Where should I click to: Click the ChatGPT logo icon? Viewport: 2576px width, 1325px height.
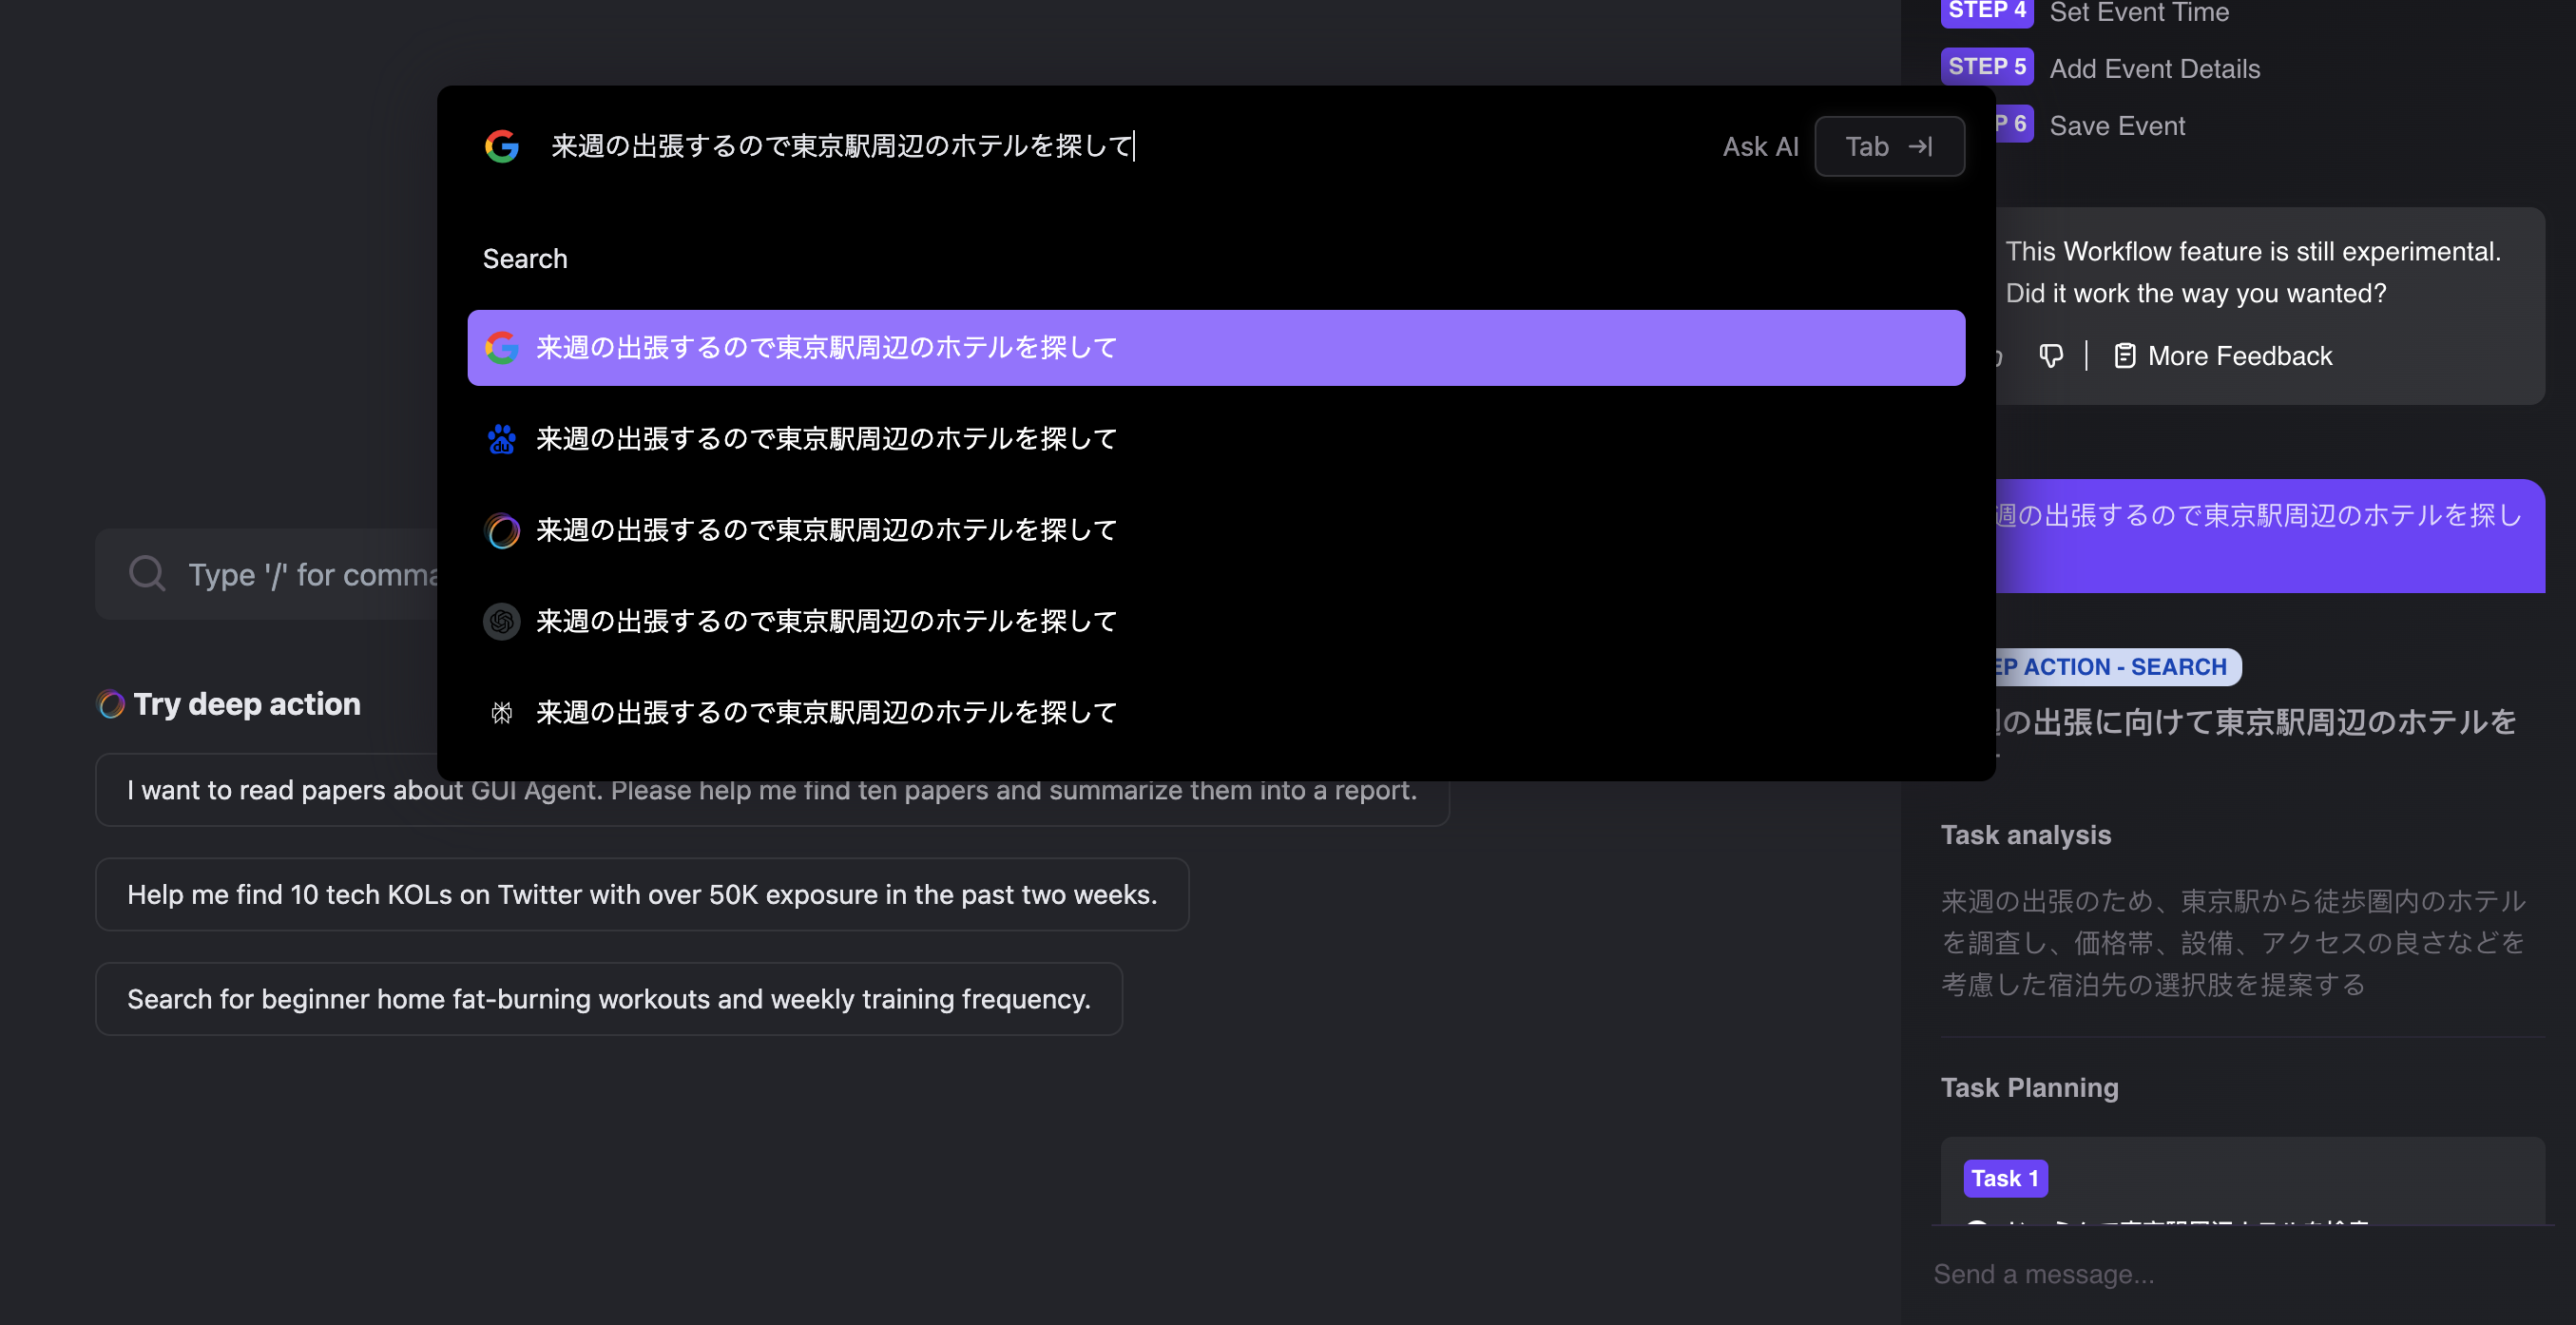click(x=501, y=621)
